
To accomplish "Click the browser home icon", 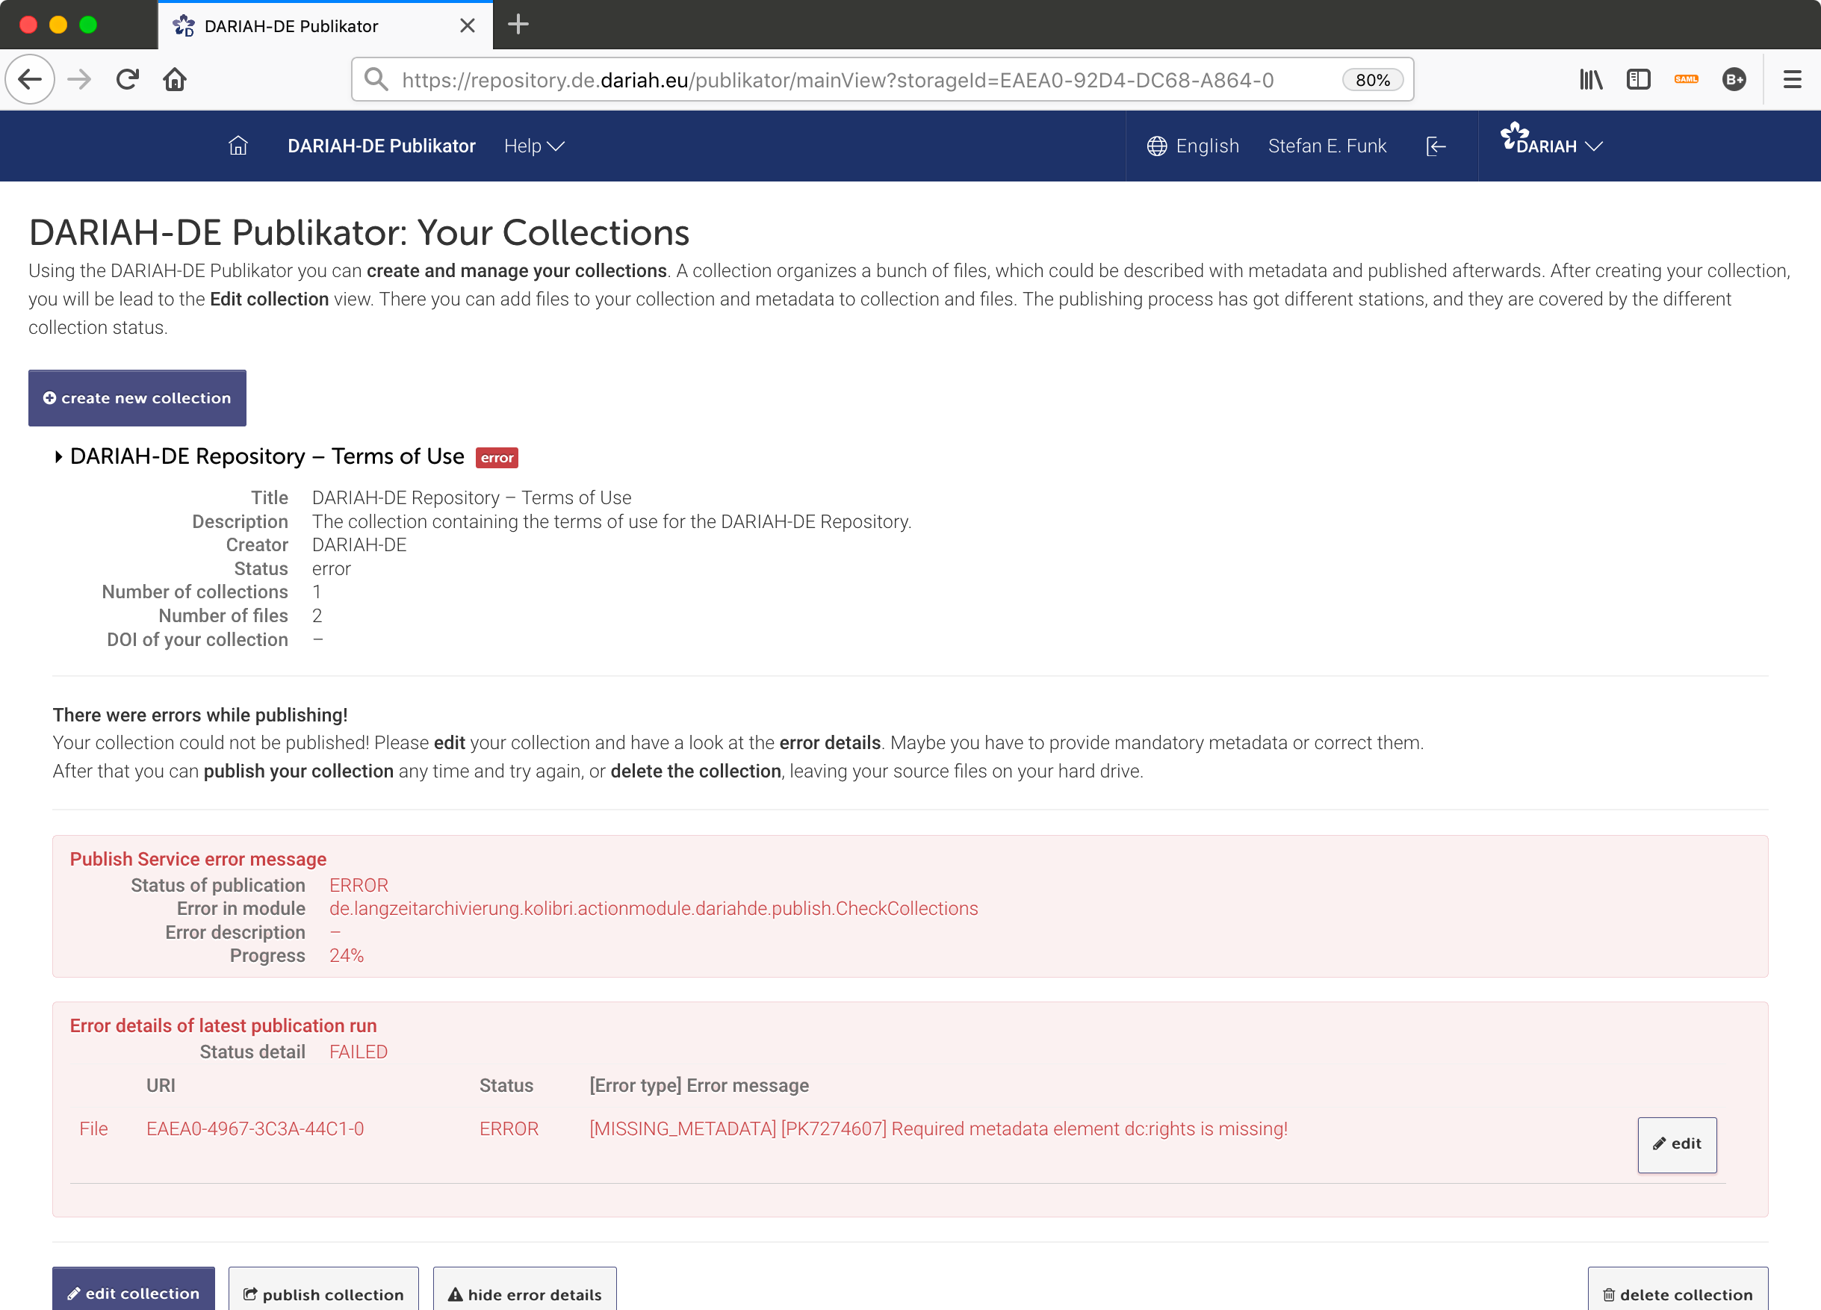I will pos(174,78).
